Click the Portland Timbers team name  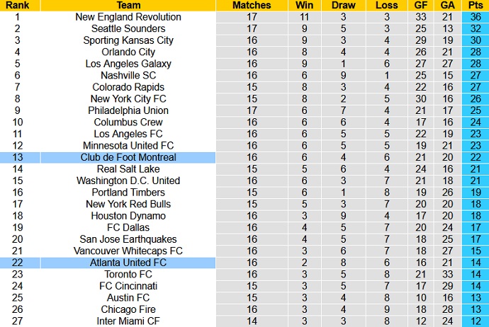point(128,193)
